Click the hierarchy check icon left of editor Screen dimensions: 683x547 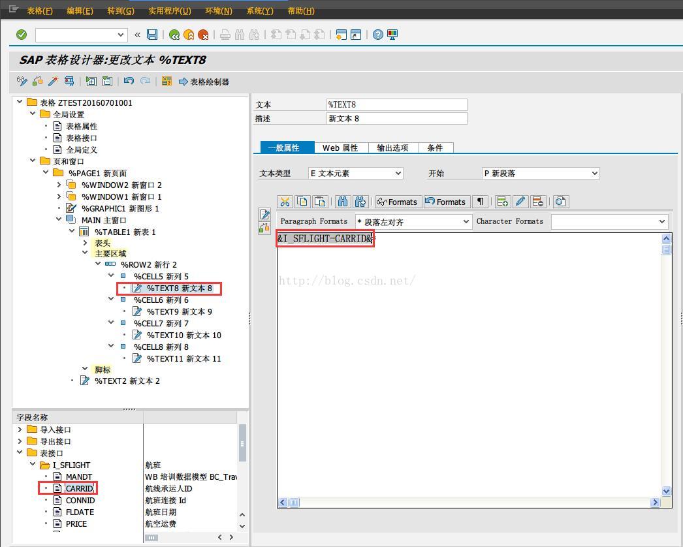click(264, 228)
